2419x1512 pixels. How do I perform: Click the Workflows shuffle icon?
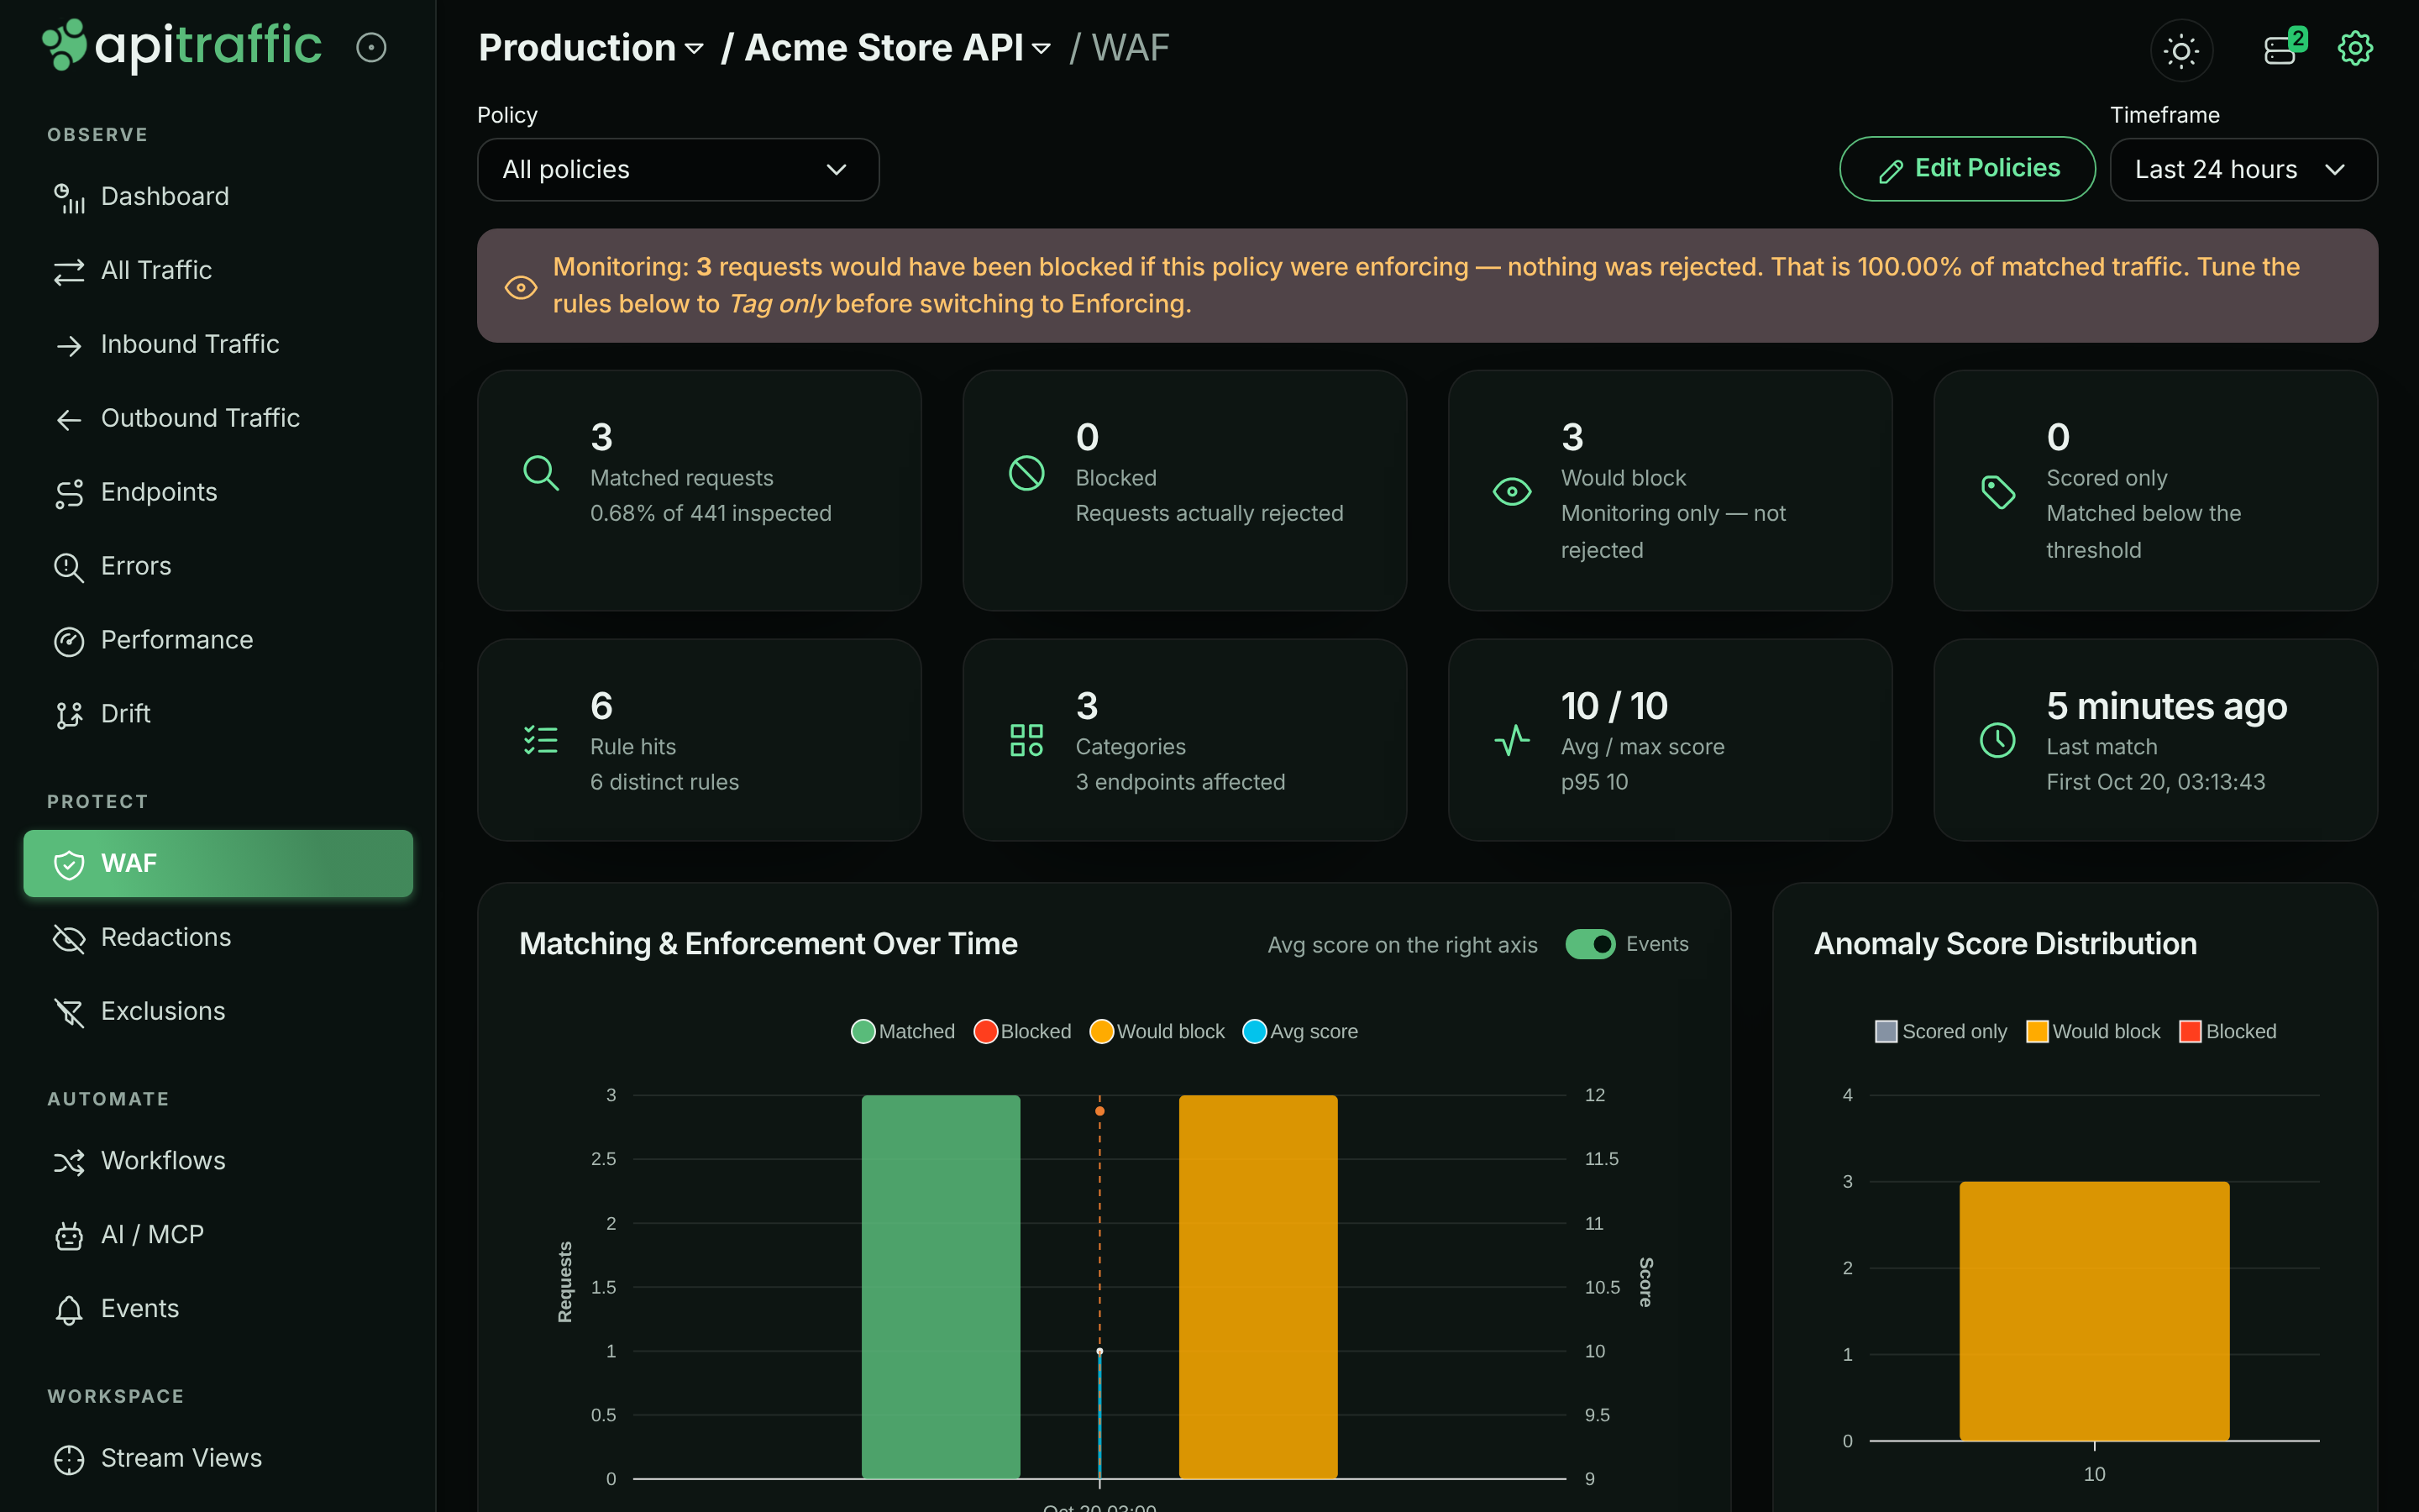pyautogui.click(x=69, y=1161)
